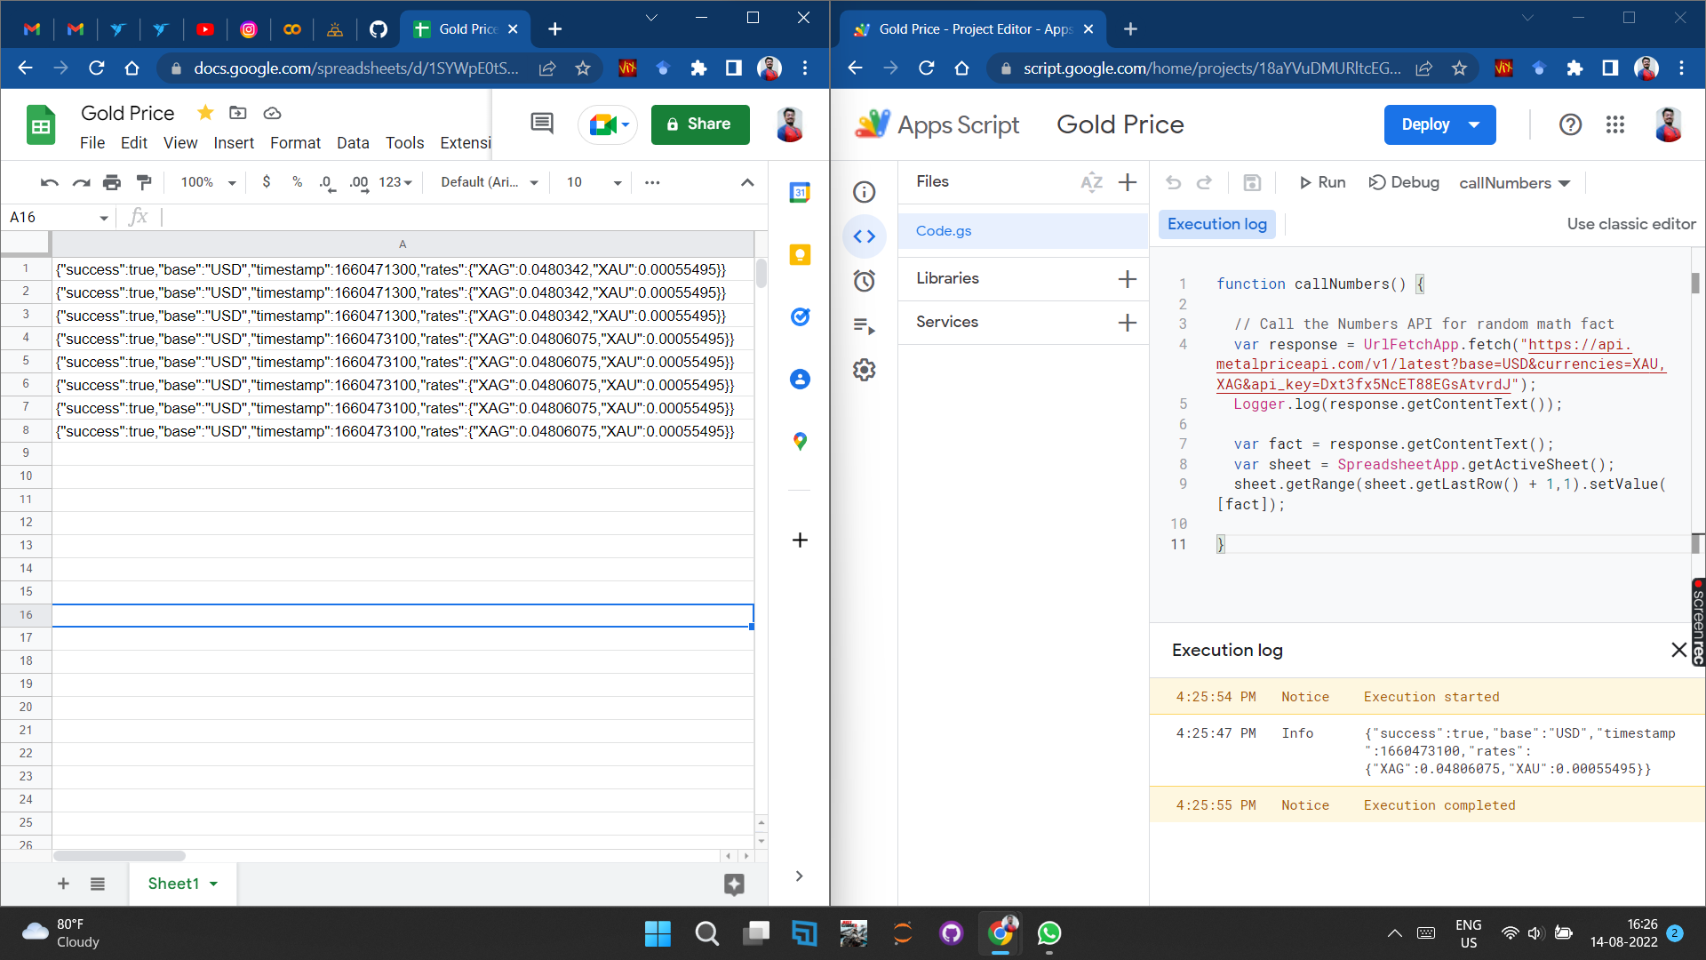Open Apps Script help menu
Image resolution: width=1706 pixels, height=960 pixels.
pos(1571,124)
